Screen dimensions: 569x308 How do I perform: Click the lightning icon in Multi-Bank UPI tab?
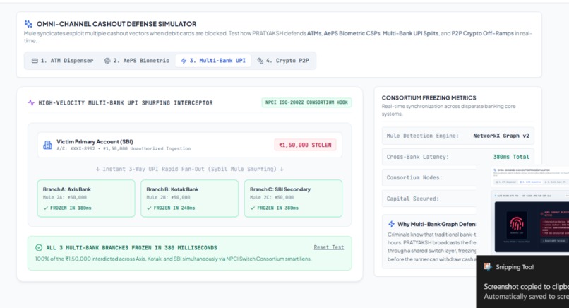[x=184, y=61]
